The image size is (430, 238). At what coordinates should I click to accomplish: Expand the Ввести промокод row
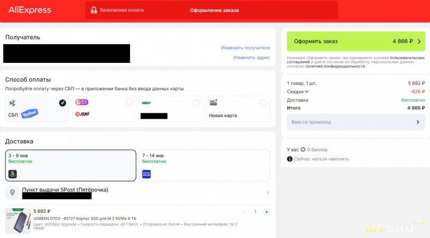(355, 122)
